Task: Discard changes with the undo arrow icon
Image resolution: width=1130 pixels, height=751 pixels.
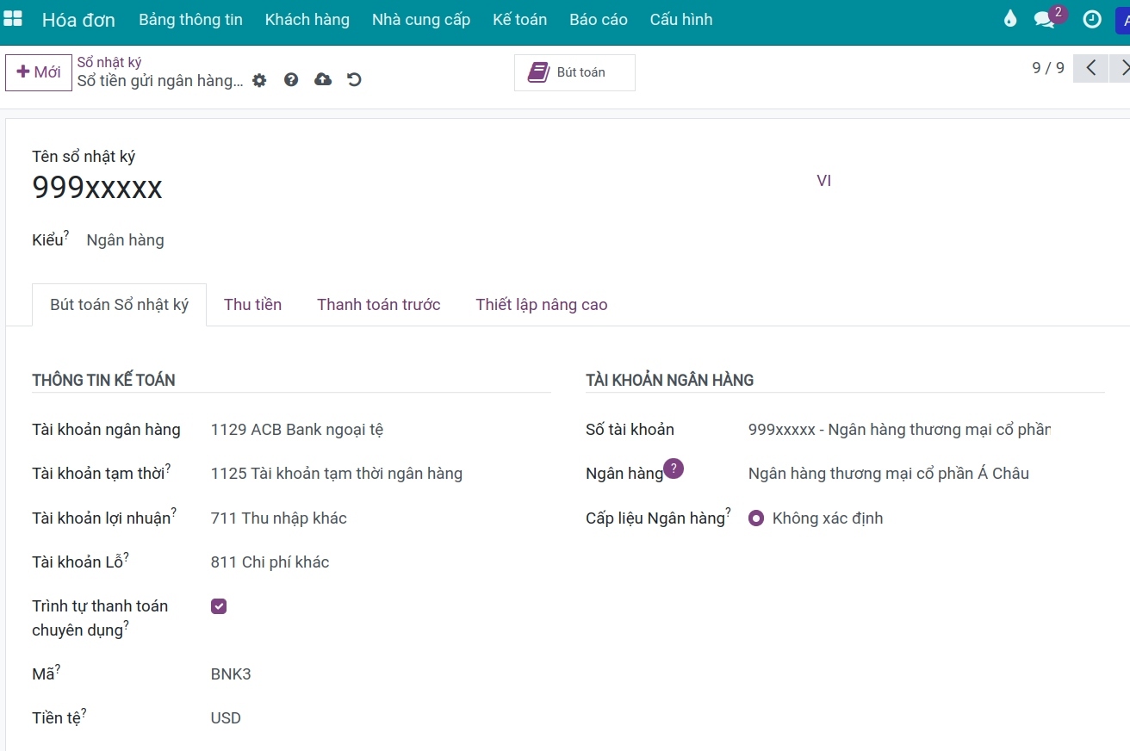Action: [x=354, y=80]
